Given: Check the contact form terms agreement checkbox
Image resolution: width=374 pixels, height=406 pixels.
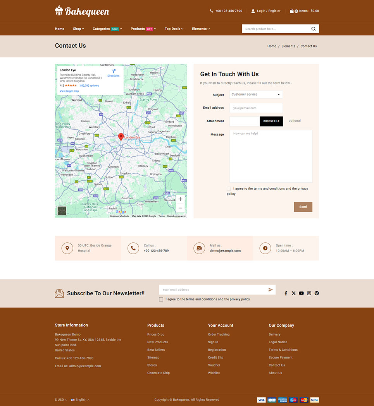Looking at the screenshot, I should [x=229, y=189].
